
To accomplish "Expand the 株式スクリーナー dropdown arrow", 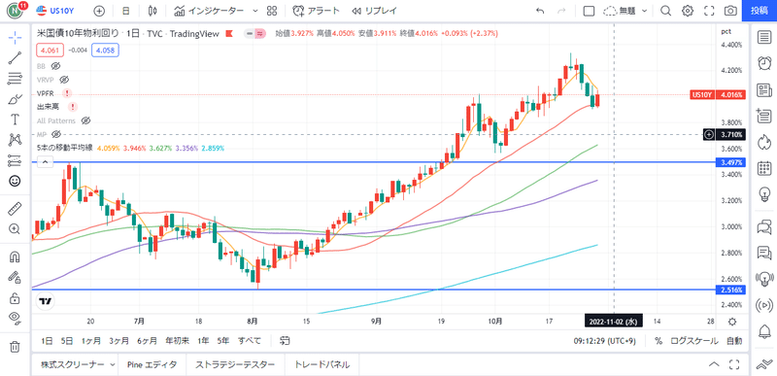I will [113, 365].
